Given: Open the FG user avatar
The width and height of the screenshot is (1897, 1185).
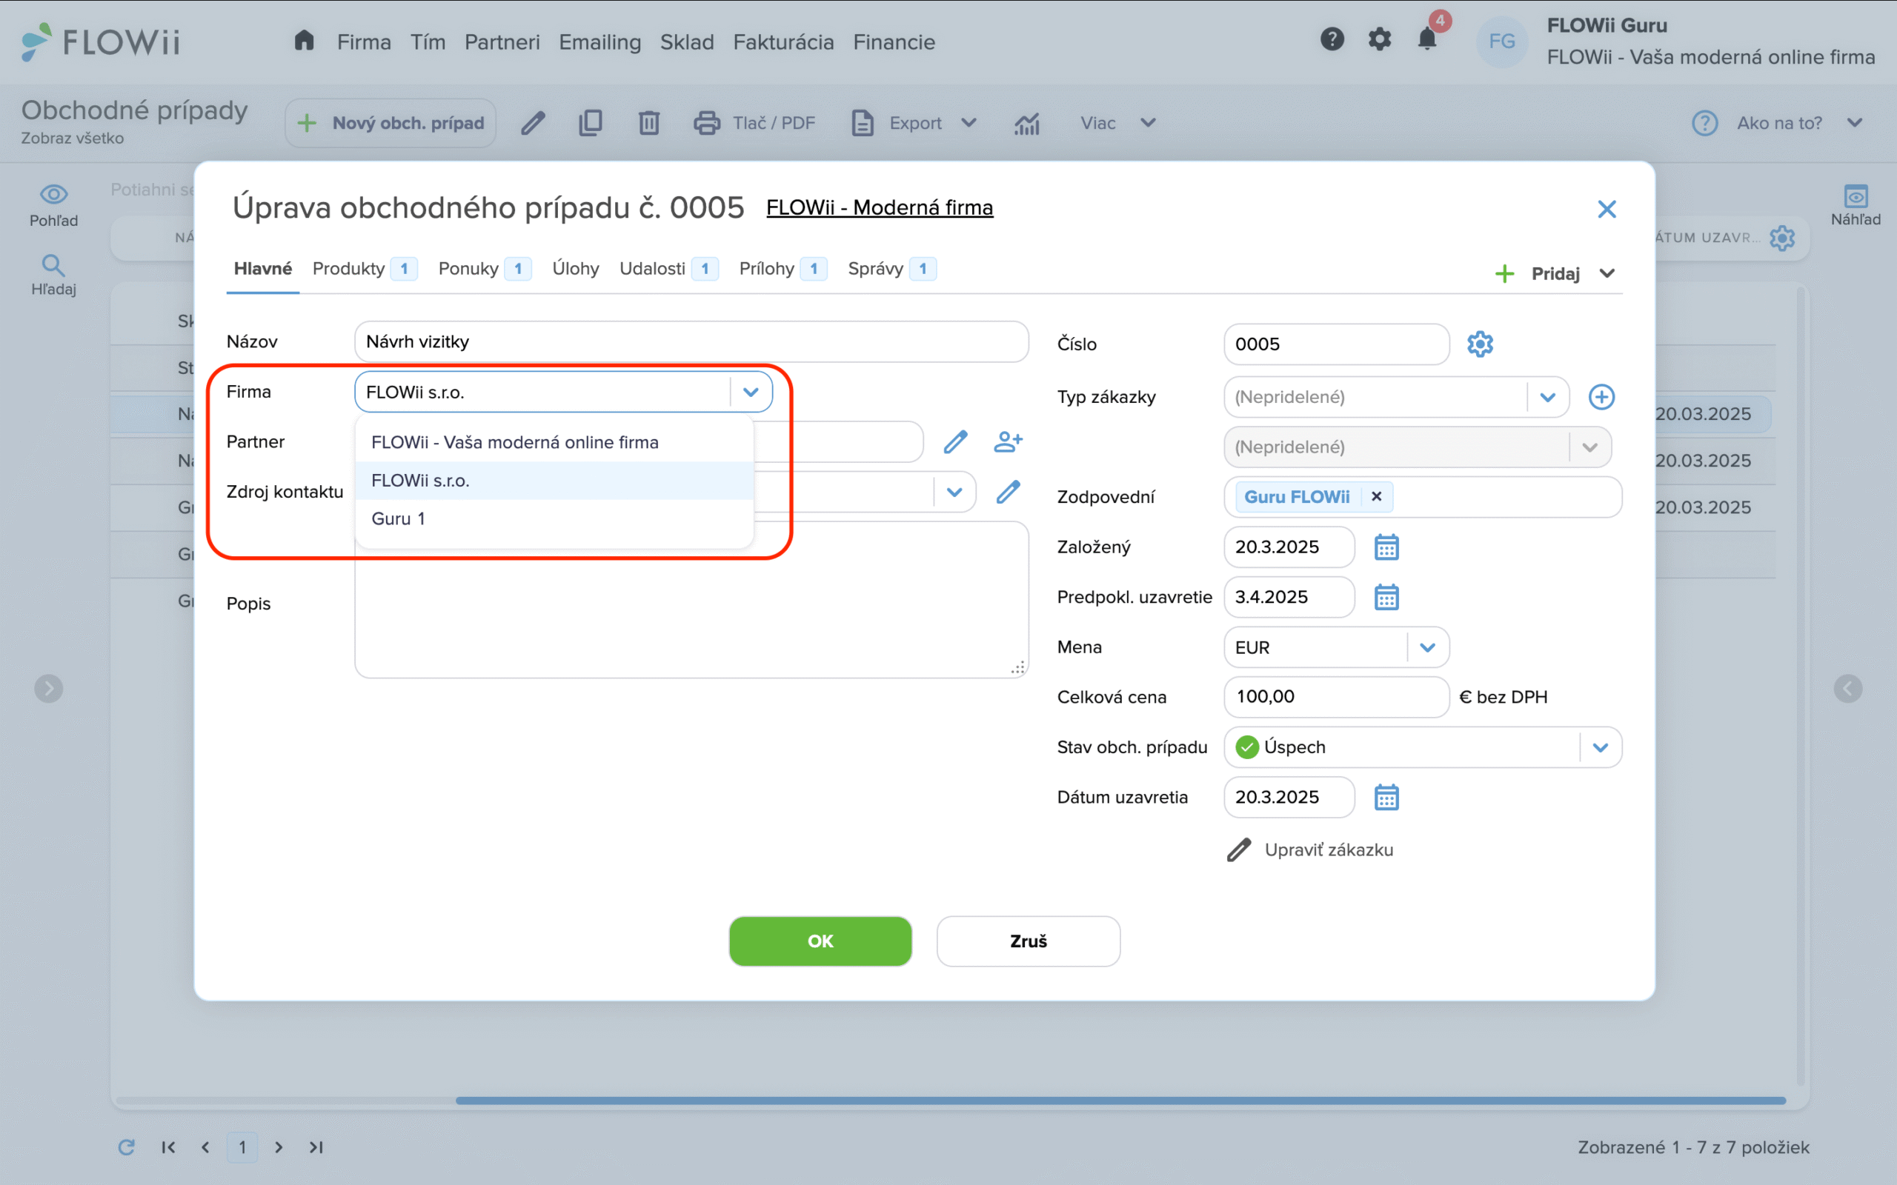Looking at the screenshot, I should point(1502,41).
